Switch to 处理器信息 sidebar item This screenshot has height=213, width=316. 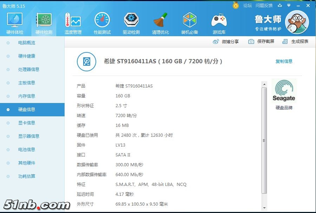[29, 70]
